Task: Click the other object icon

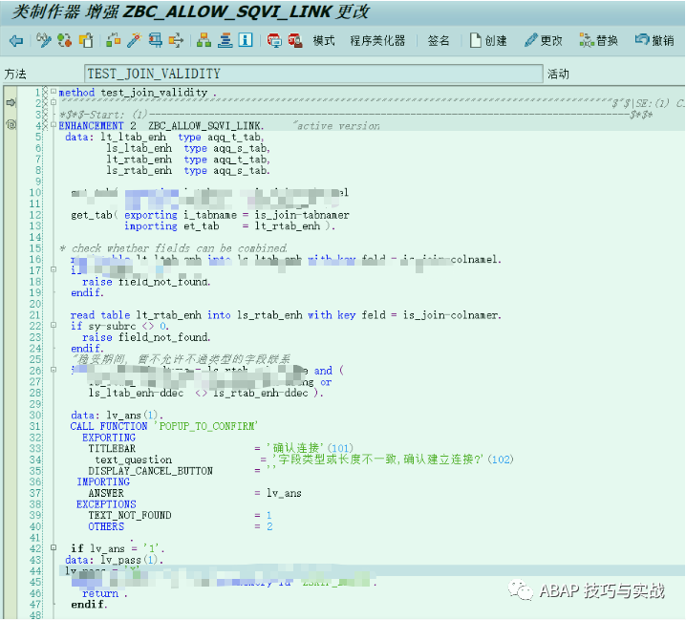Action: [x=86, y=40]
